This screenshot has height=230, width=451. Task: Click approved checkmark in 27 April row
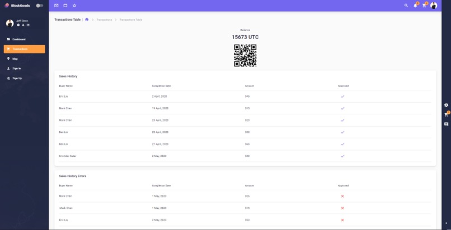(342, 144)
